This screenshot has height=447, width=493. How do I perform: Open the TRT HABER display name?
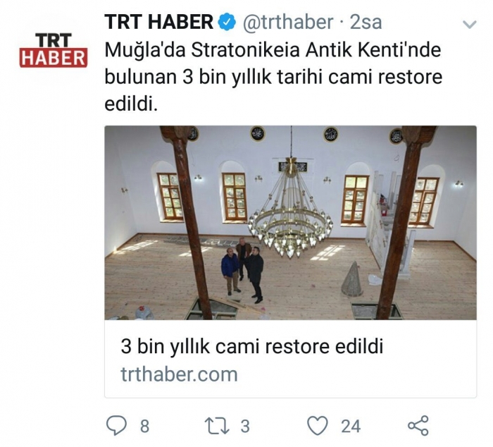coord(159,22)
